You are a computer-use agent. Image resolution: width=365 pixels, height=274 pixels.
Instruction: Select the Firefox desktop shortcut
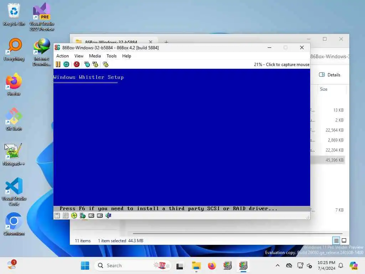14,84
